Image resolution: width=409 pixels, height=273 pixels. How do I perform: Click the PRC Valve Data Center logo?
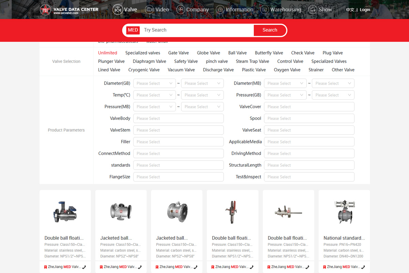[45, 10]
